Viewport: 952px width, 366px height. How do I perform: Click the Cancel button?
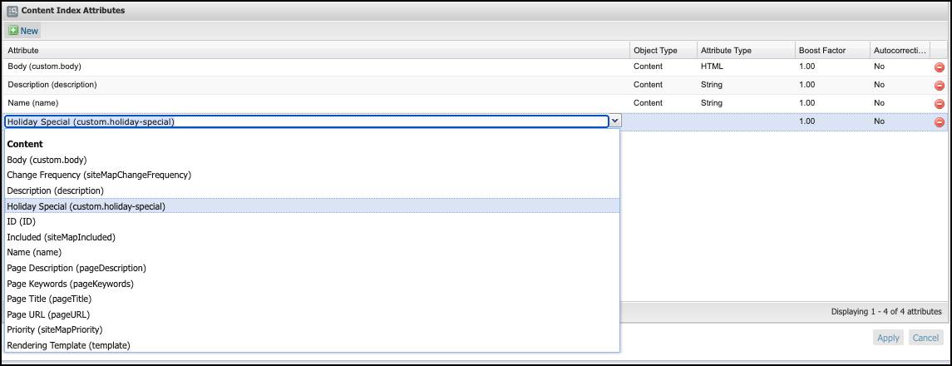[x=926, y=338]
